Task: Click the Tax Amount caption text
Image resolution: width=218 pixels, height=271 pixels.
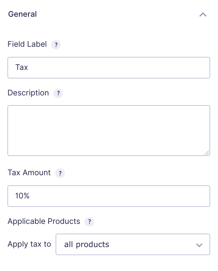Action: click(x=29, y=173)
